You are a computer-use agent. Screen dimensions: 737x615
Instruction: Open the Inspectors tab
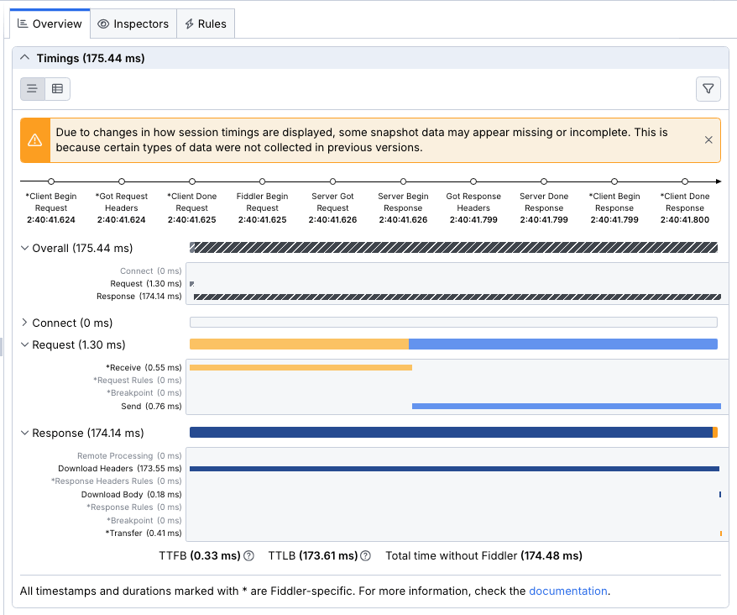(x=133, y=24)
